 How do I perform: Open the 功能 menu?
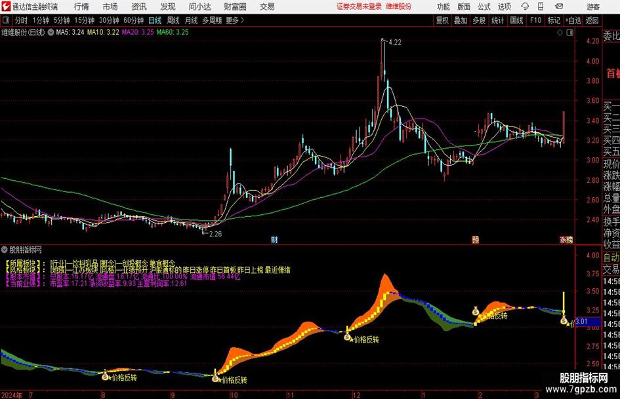tap(444, 7)
